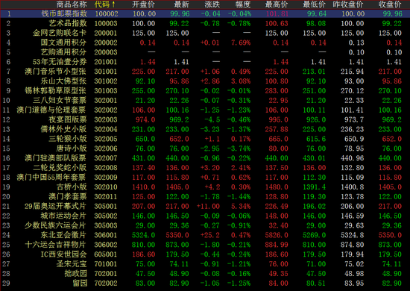Select the 三轮猴小版 item
This screenshot has height=291, width=410.
point(68,139)
